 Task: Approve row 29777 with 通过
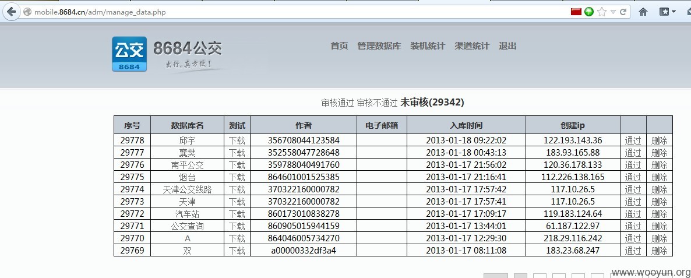[633, 153]
